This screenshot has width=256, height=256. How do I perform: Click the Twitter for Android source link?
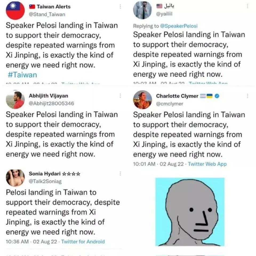pos(83,242)
